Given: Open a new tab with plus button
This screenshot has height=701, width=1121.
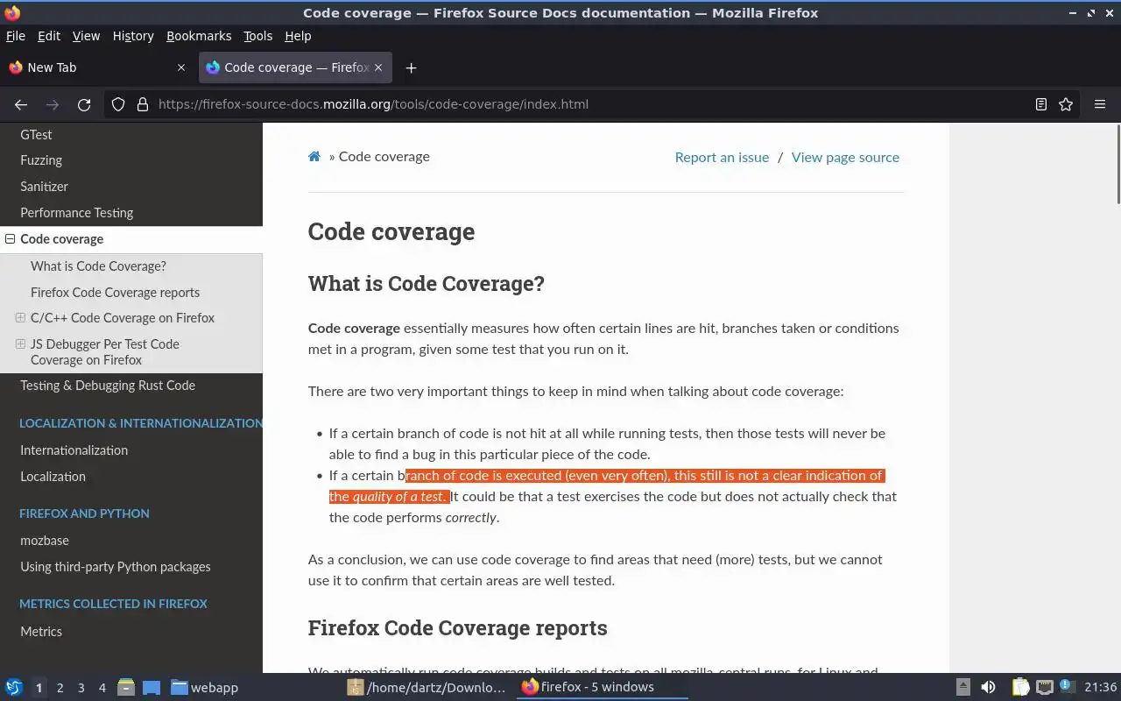Looking at the screenshot, I should click(x=411, y=67).
